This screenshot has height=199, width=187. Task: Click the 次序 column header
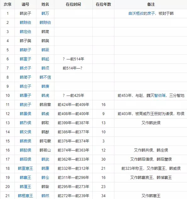[x=8, y=4]
